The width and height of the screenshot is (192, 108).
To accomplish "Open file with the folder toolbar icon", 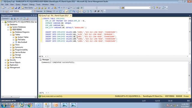I will tap(13, 8).
